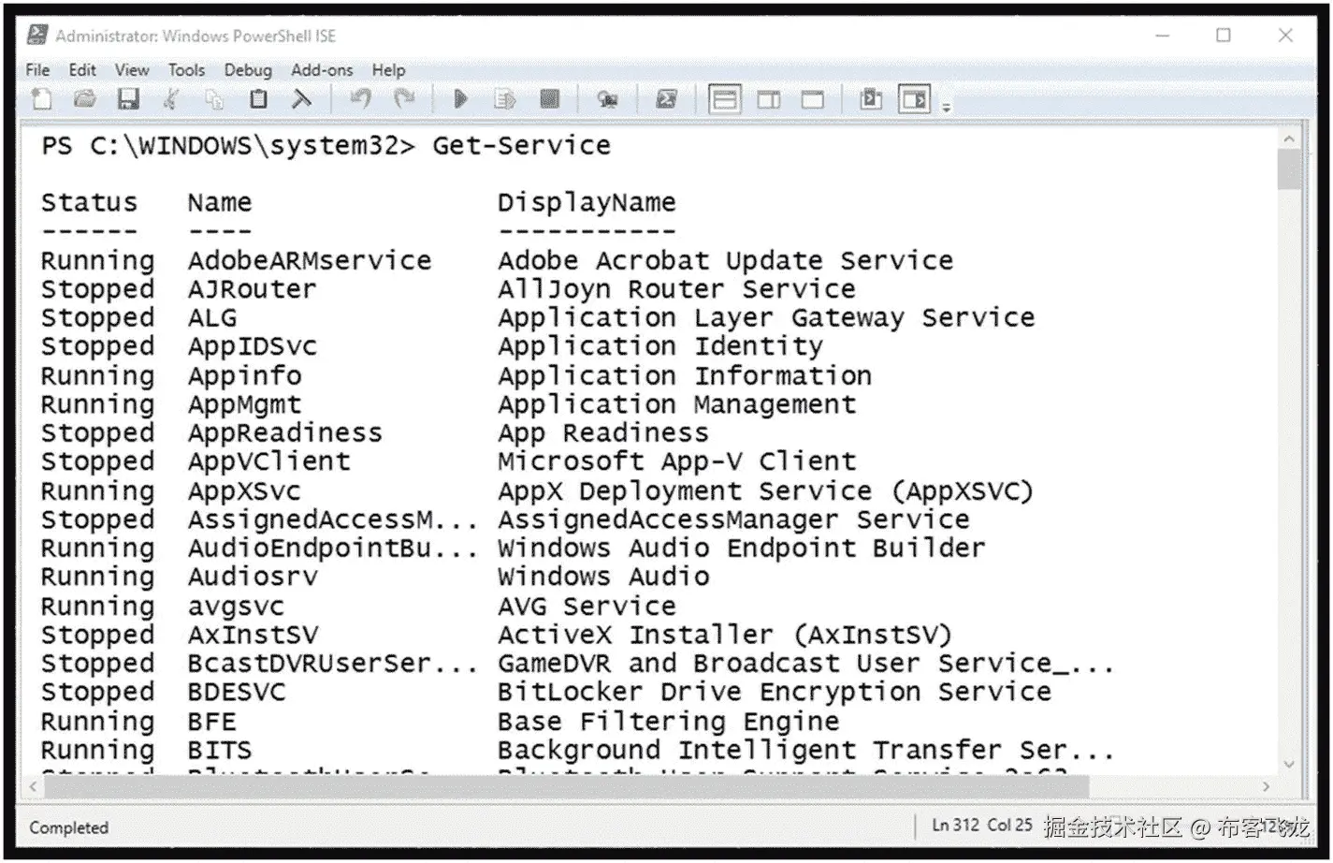Viewport: 1333px width, 863px height.
Task: Click the Audiosrv service name
Action: point(253,578)
